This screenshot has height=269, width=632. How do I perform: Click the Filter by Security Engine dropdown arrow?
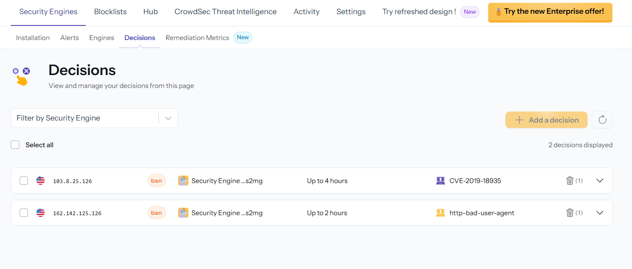click(x=168, y=118)
